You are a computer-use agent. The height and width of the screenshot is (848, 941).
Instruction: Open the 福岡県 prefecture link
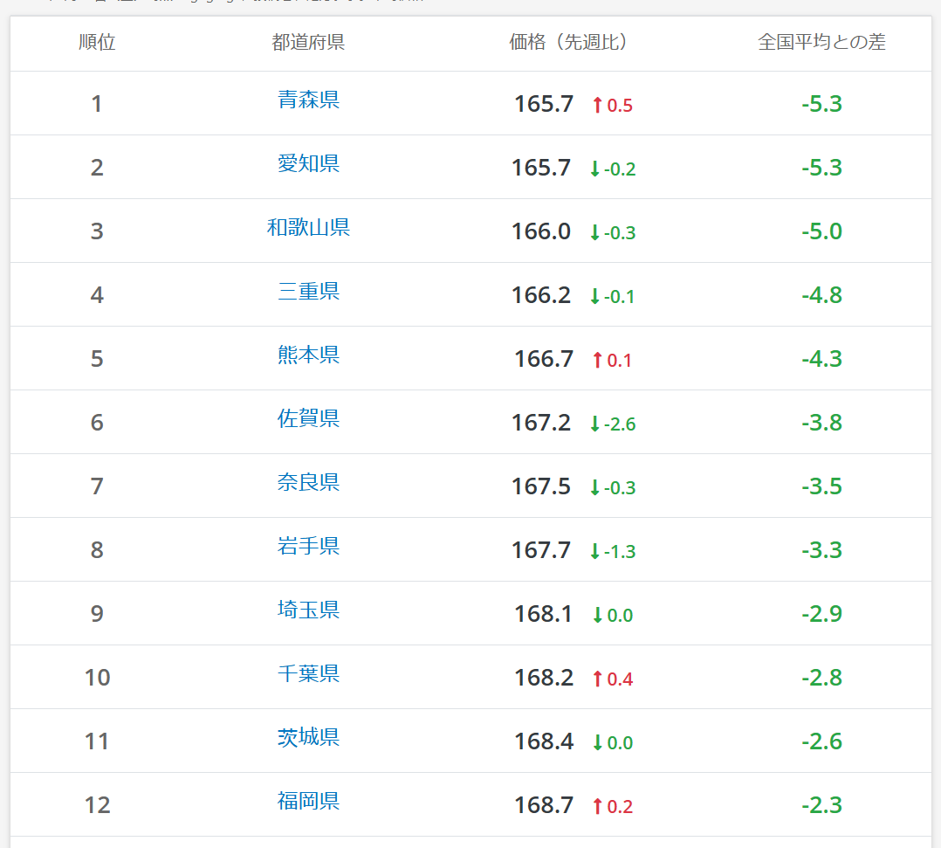(x=308, y=801)
